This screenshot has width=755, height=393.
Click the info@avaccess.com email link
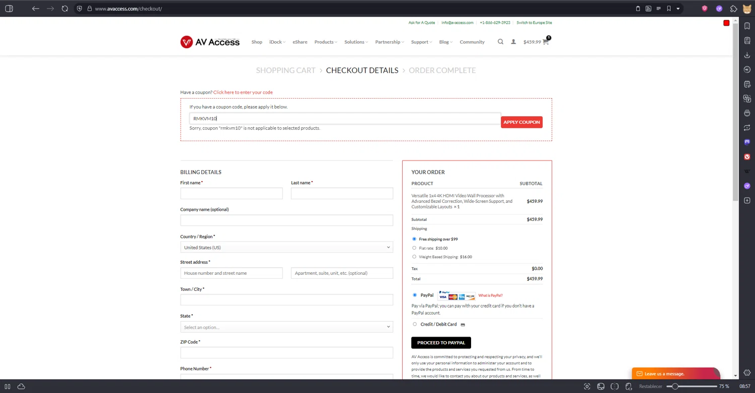tap(458, 23)
